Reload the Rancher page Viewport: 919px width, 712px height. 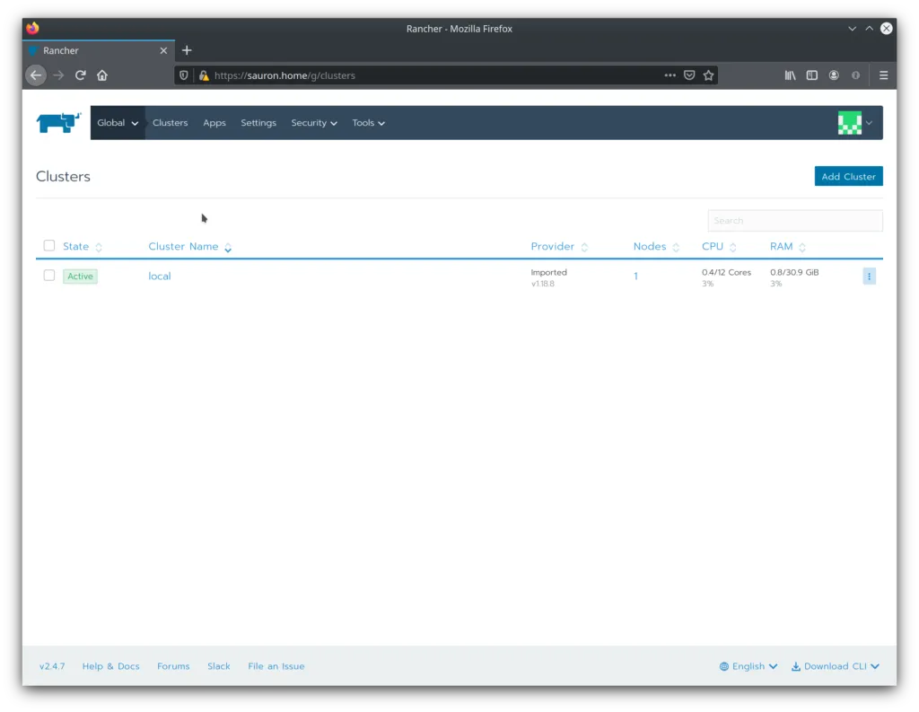pos(80,75)
